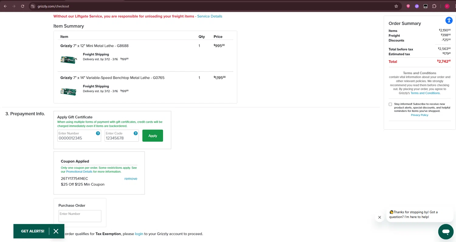This screenshot has height=242, width=456.
Task: Show help for gift certificate code
Action: coord(136,133)
